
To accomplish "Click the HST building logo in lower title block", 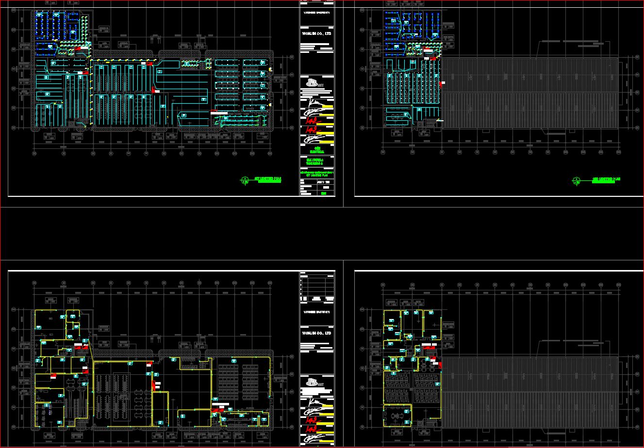I will [x=314, y=383].
